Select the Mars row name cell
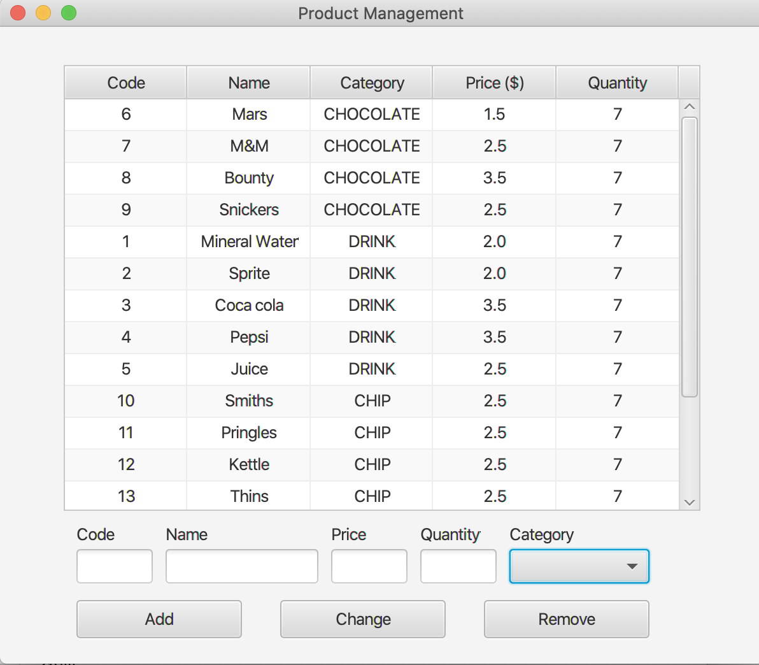759x665 pixels. pyautogui.click(x=249, y=114)
